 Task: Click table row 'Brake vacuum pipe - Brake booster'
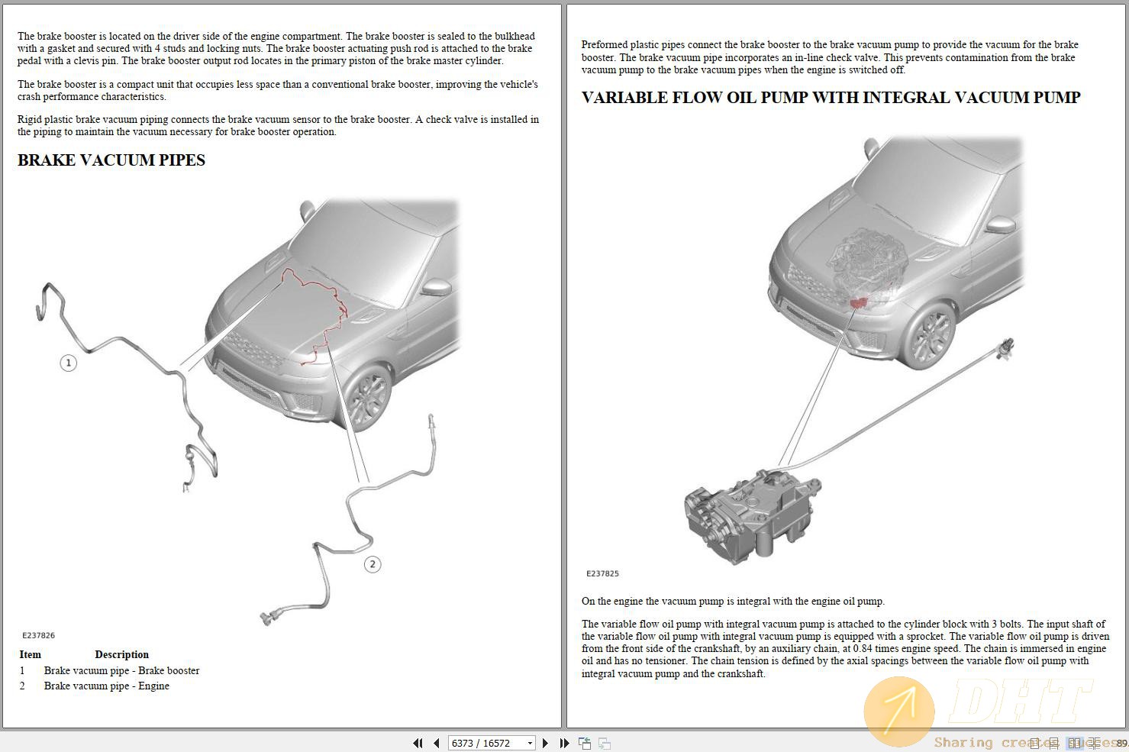tap(109, 670)
